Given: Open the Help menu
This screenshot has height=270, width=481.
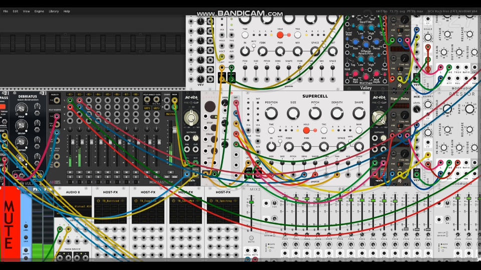Looking at the screenshot, I should (67, 11).
